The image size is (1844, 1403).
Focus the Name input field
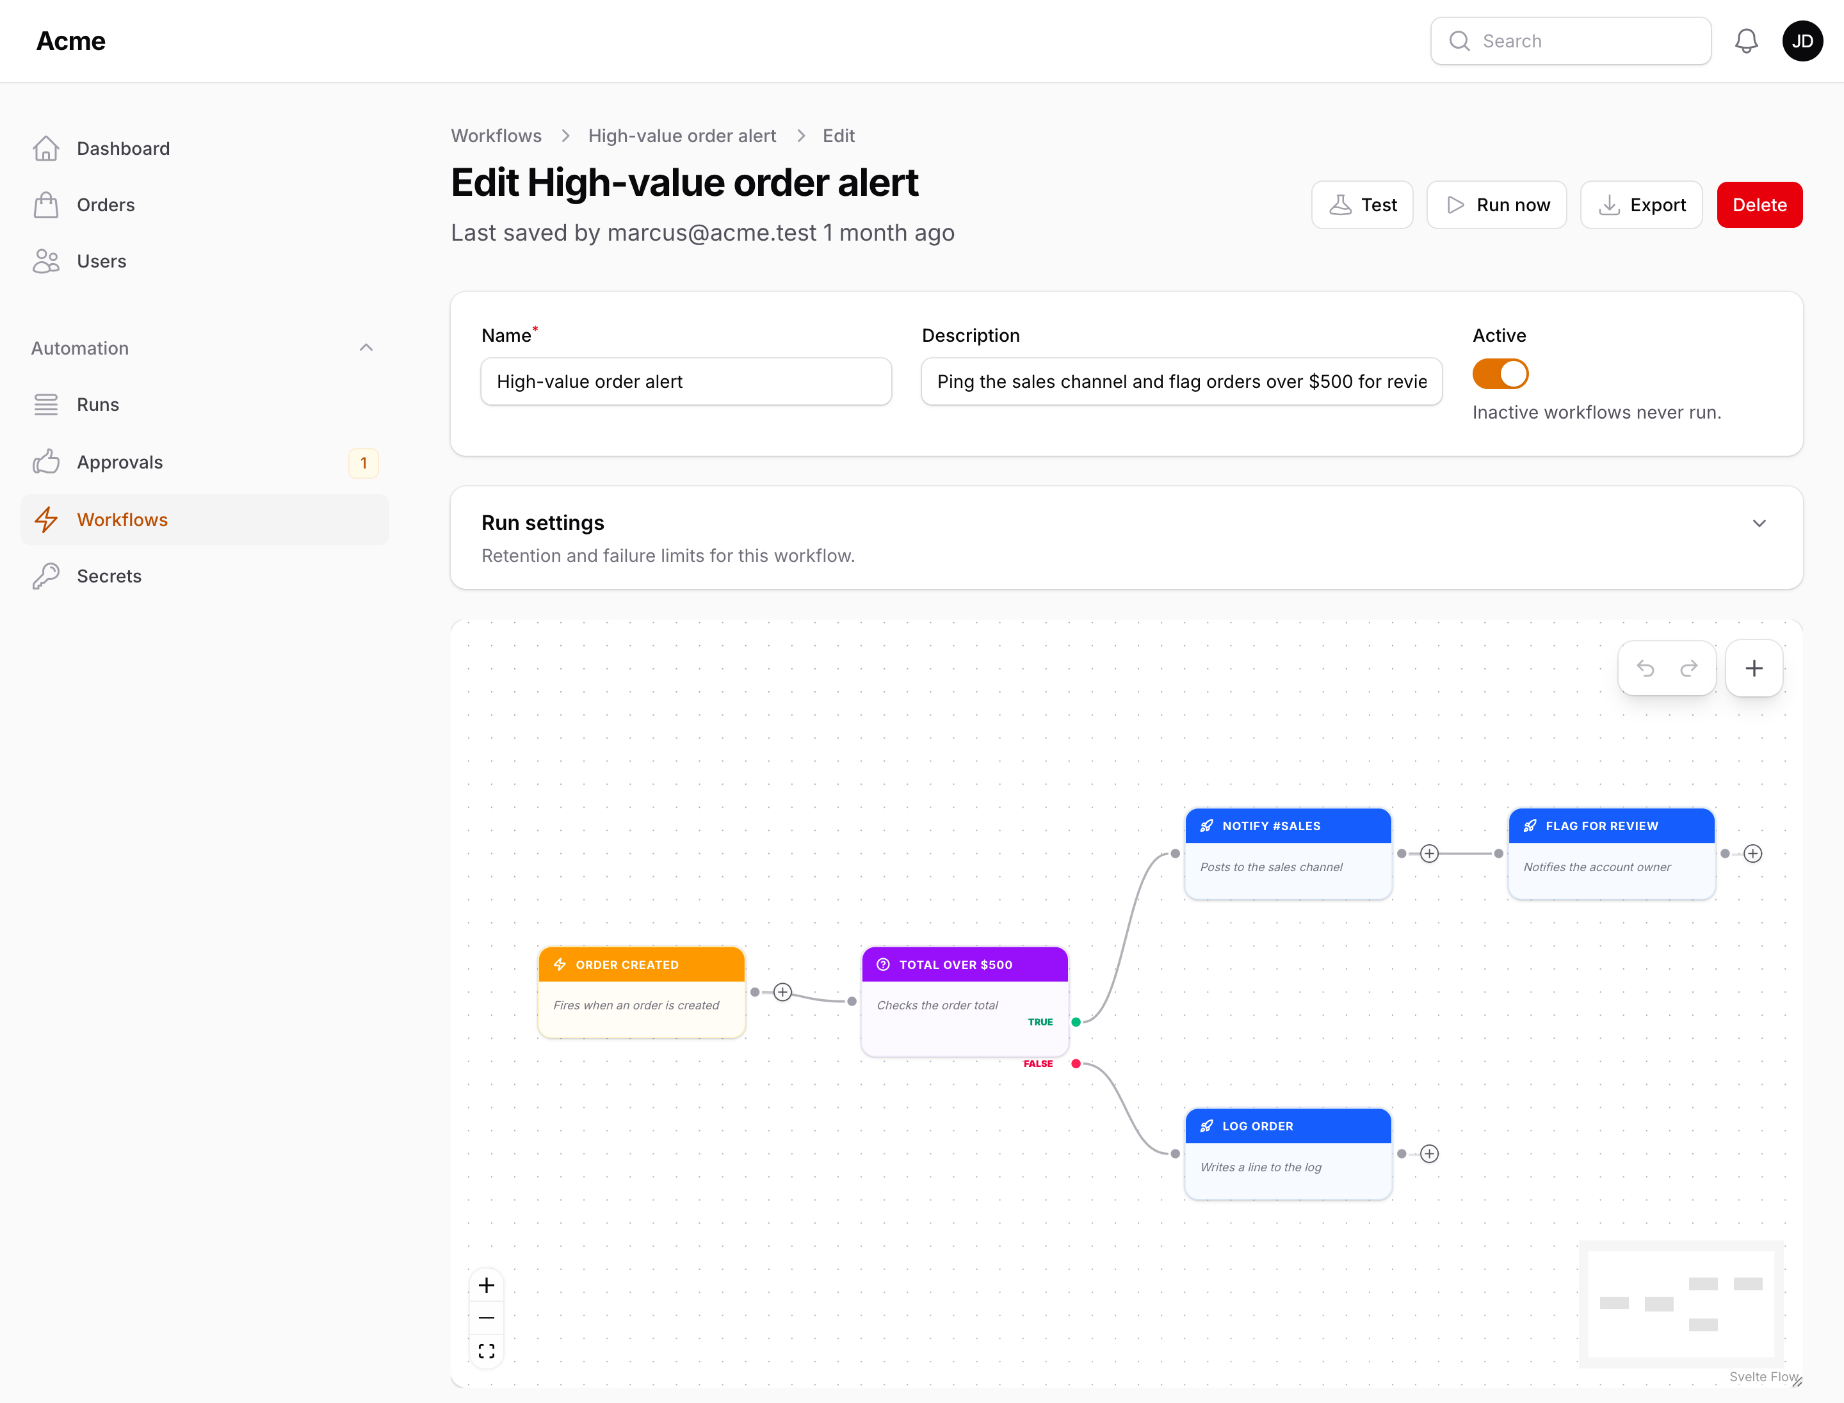click(686, 381)
